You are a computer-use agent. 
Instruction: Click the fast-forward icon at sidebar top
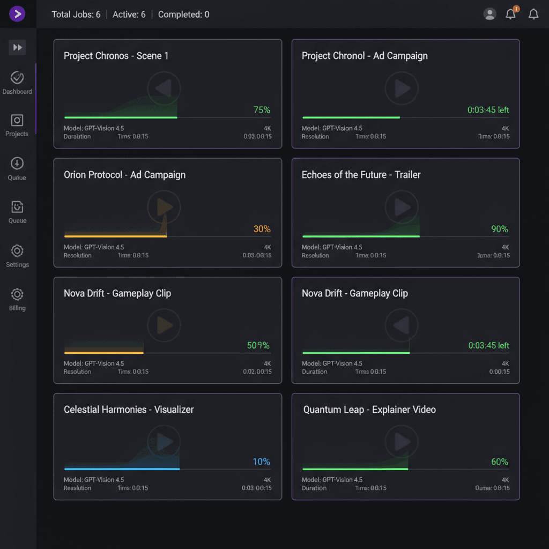(x=17, y=47)
